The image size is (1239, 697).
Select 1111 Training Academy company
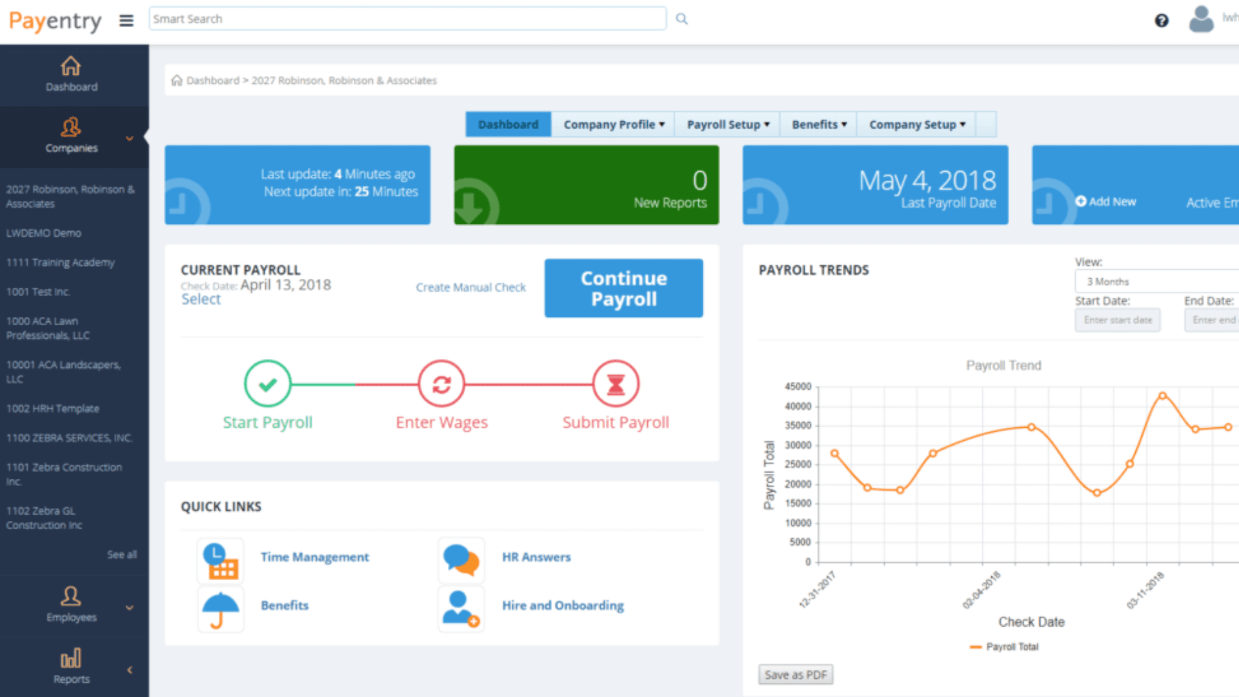[x=61, y=263]
